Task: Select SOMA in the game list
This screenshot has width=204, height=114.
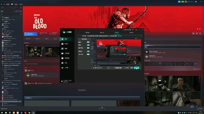Action: click(5, 71)
